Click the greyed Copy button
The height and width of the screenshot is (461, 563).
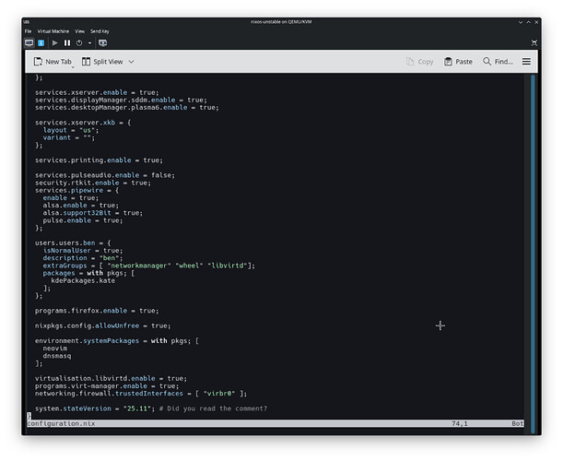pos(420,62)
